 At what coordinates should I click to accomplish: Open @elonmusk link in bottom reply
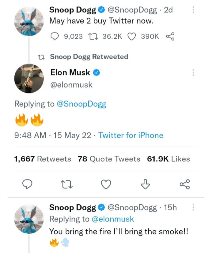tap(113, 219)
